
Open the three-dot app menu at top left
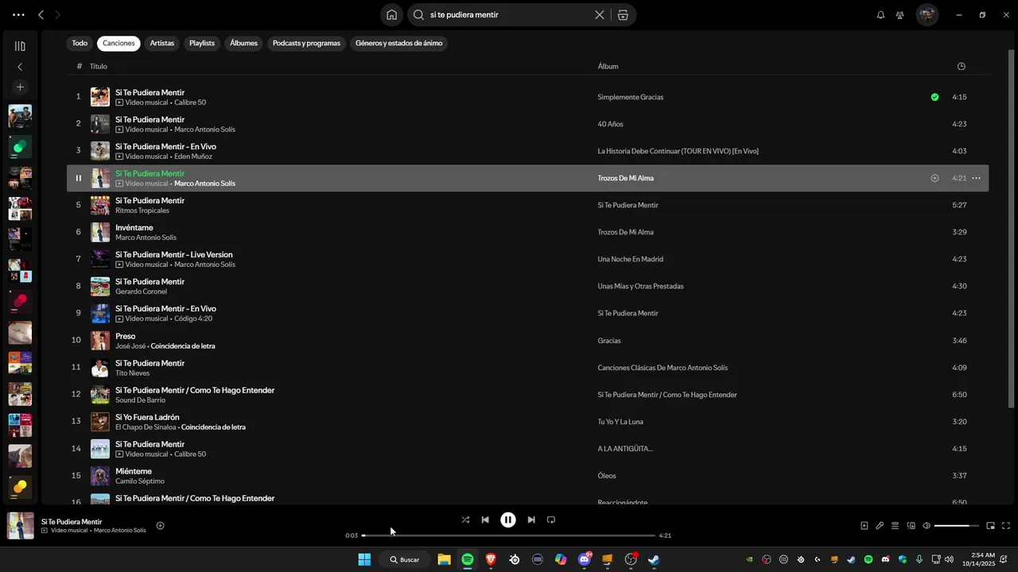[x=18, y=14]
